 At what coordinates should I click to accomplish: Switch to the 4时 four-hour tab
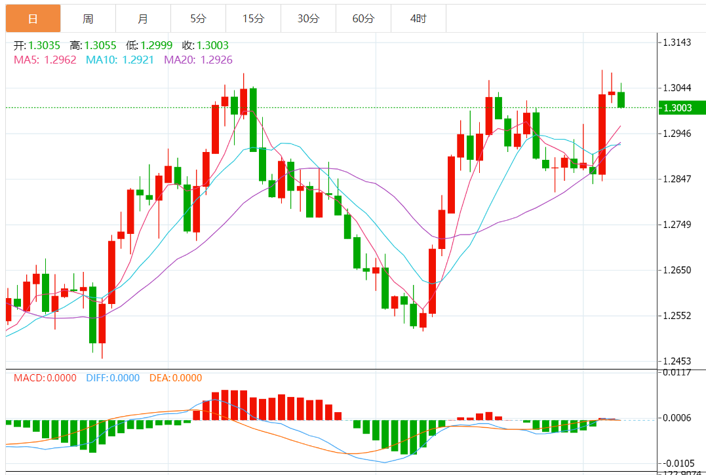point(418,18)
